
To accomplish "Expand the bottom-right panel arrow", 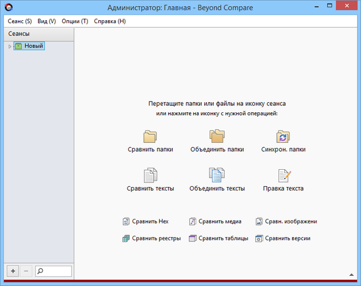I will pyautogui.click(x=352, y=275).
